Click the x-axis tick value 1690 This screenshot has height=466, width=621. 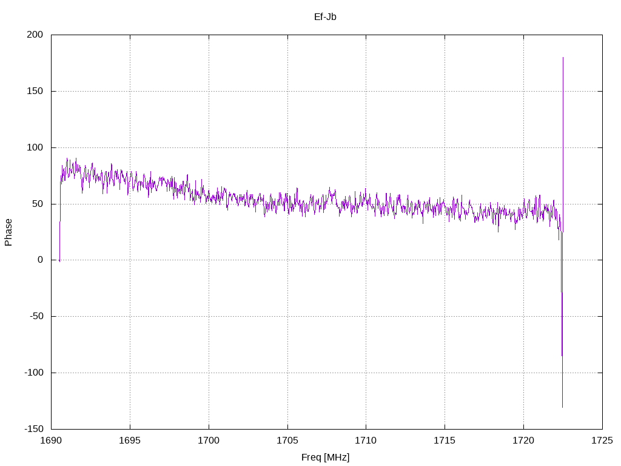51,441
